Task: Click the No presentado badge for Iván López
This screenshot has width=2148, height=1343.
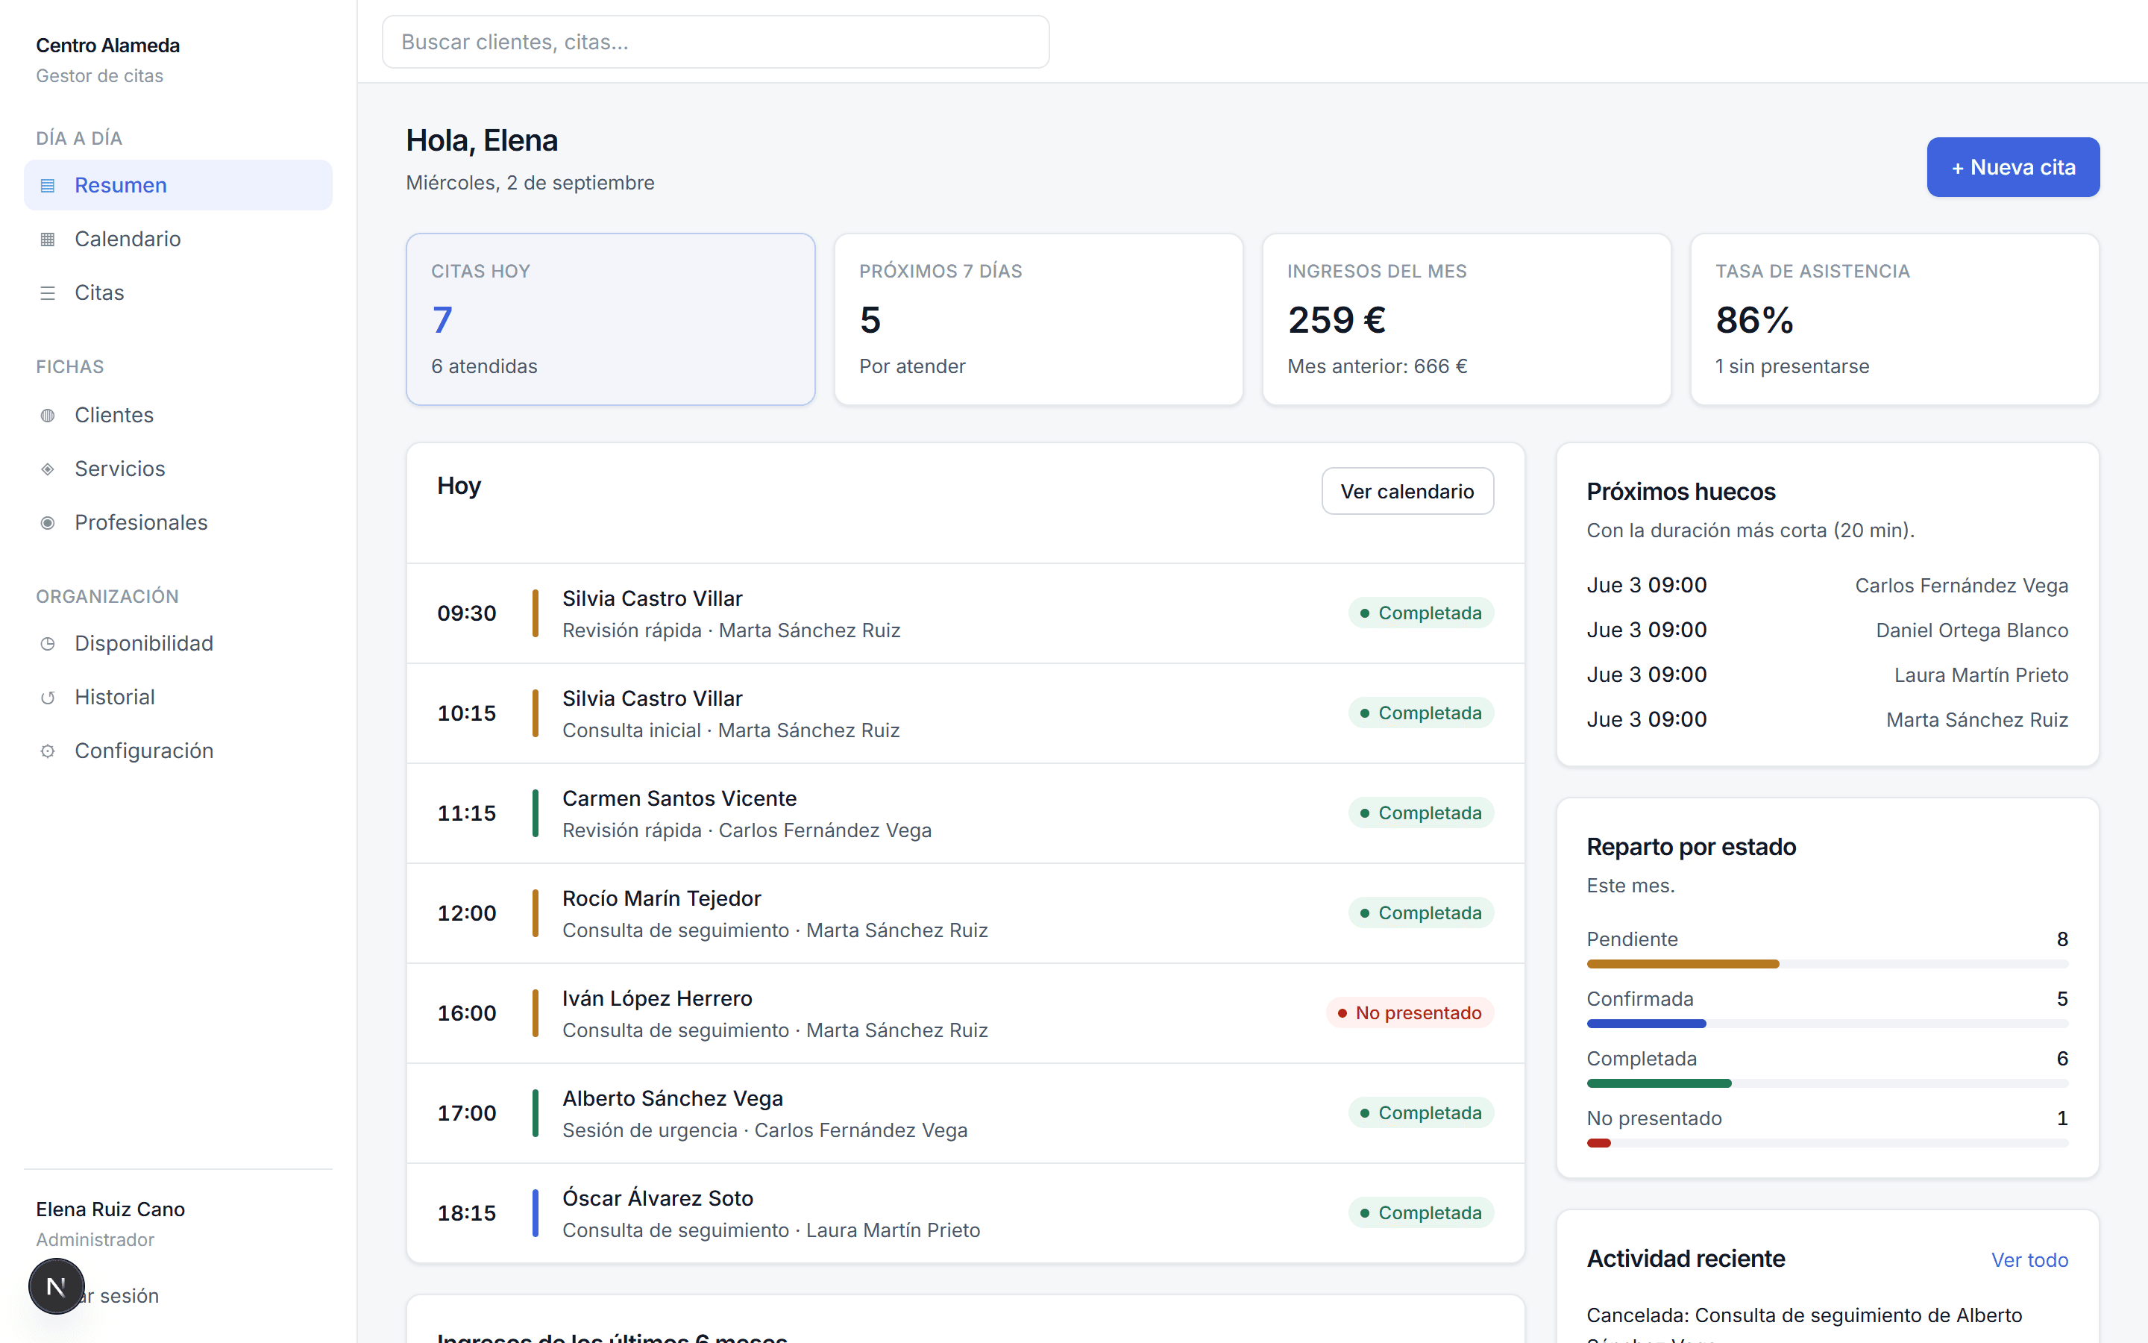Action: coord(1409,1013)
